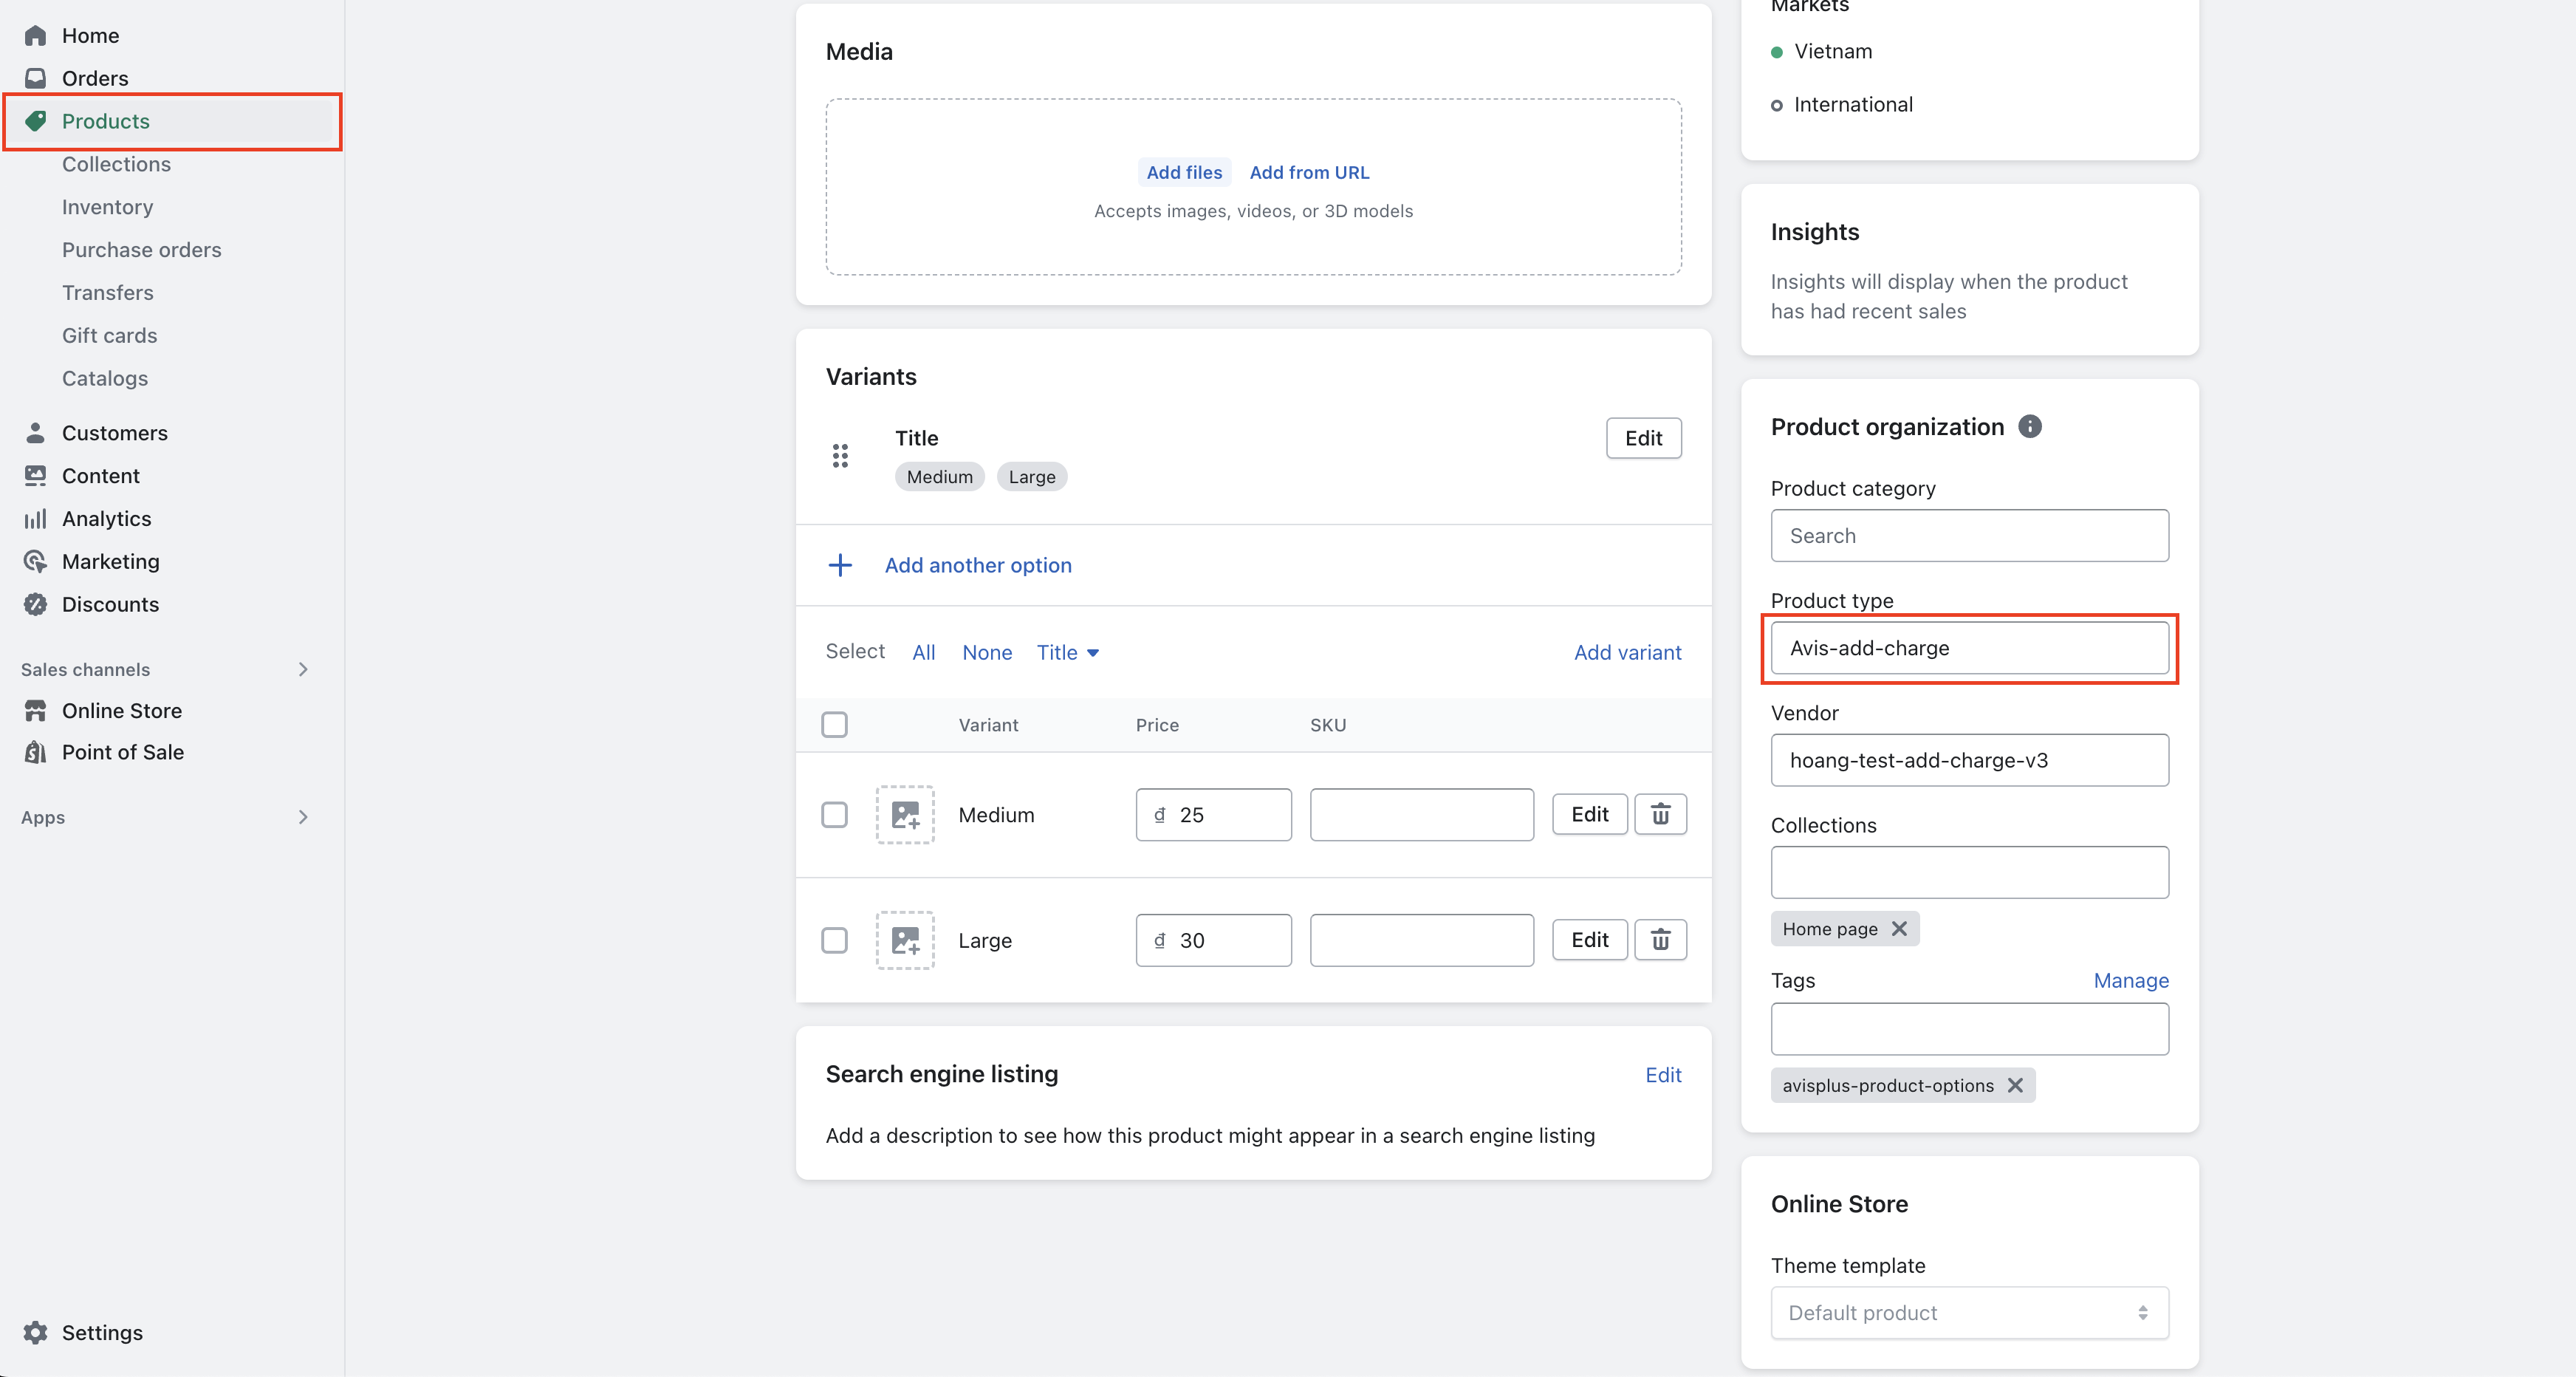
Task: Add image to Medium variant thumbnail
Action: coord(905,814)
